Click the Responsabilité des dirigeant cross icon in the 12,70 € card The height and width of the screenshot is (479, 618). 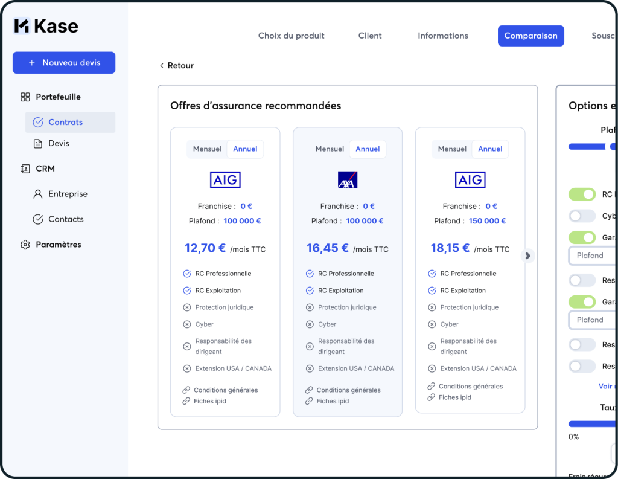click(187, 347)
